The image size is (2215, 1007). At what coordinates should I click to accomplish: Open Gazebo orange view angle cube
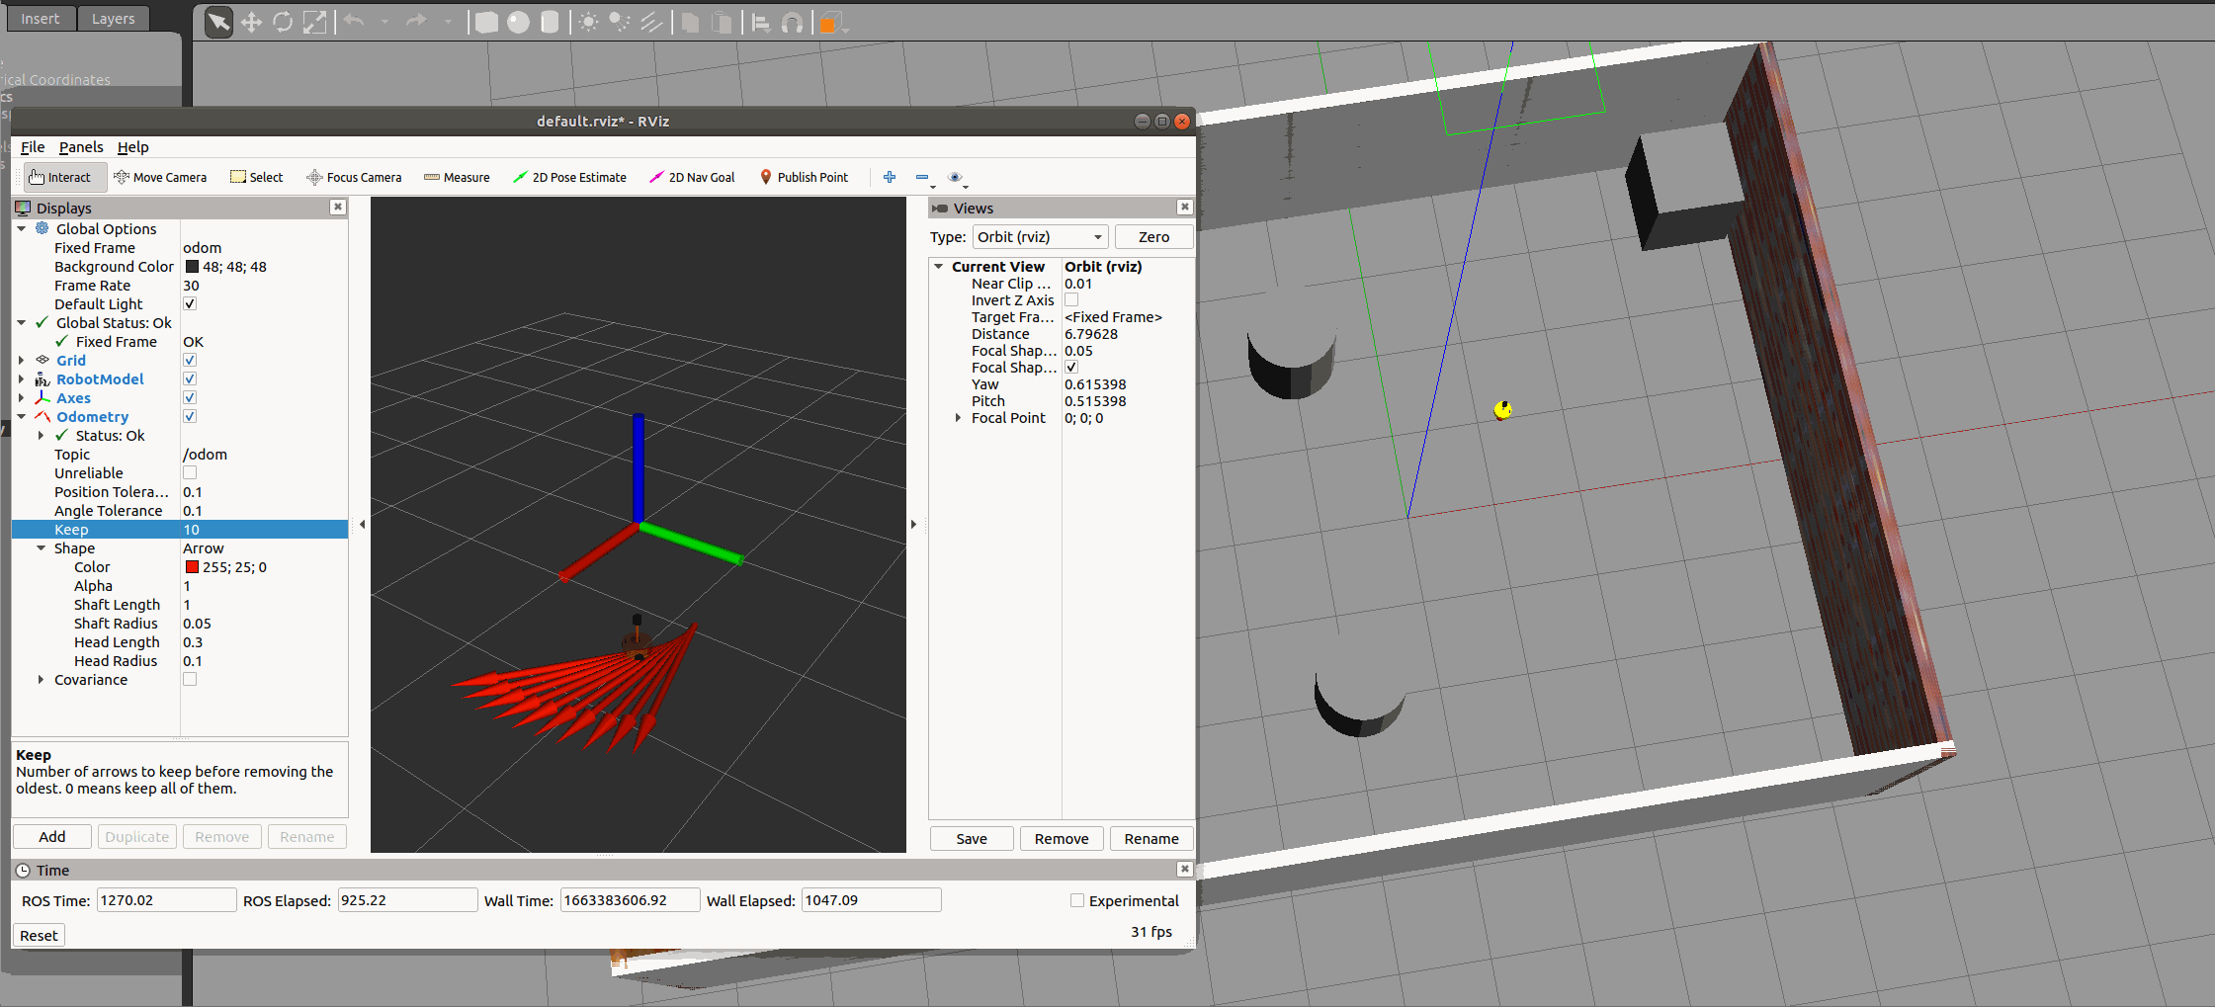coord(828,22)
